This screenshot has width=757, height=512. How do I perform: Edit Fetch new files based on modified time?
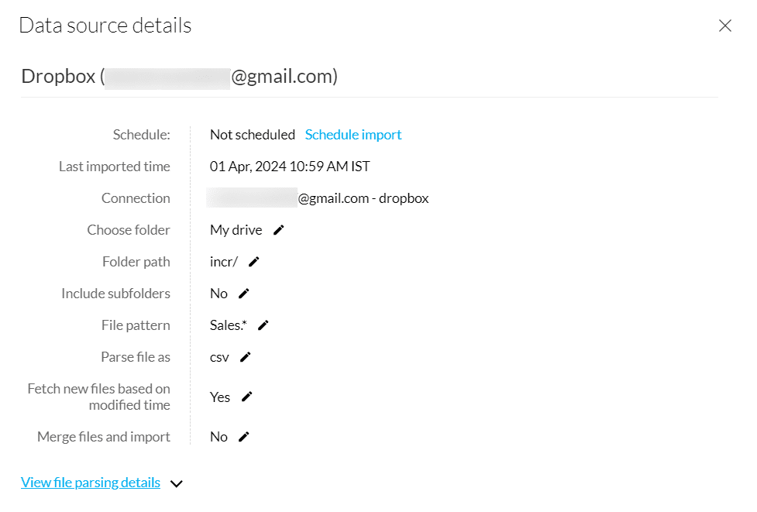click(x=246, y=397)
